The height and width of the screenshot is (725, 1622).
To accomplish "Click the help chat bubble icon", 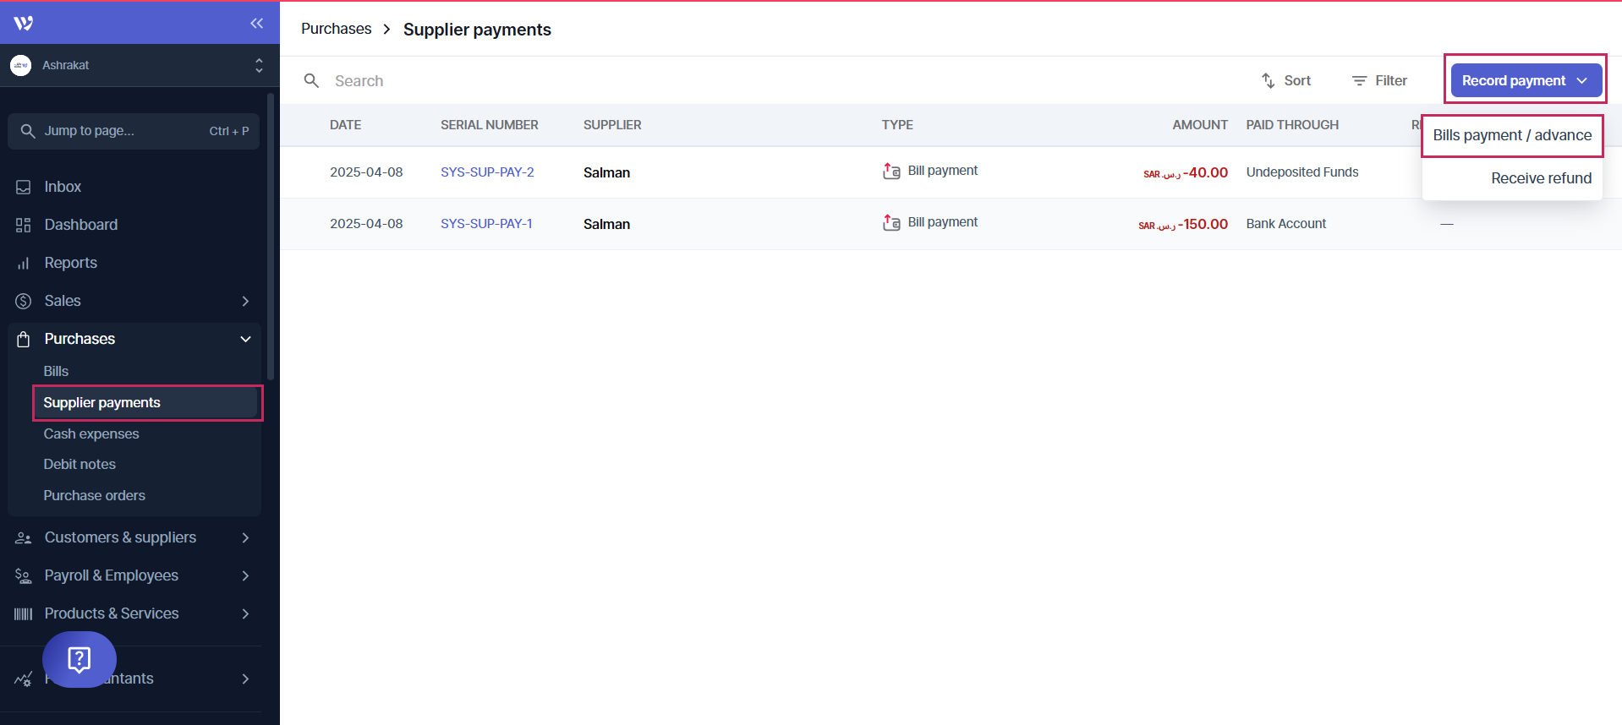I will [79, 659].
